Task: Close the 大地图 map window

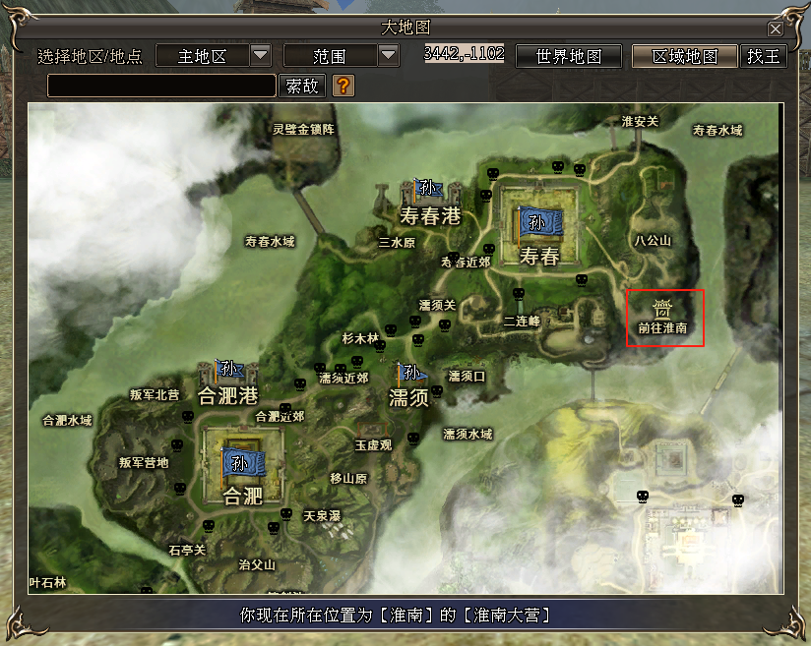Action: pos(776,29)
